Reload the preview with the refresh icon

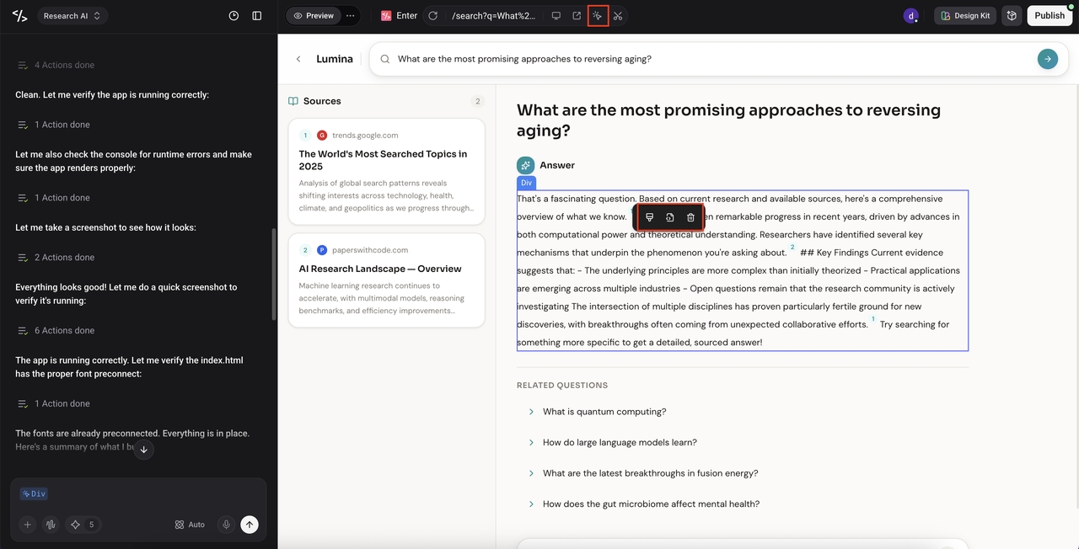click(x=433, y=15)
